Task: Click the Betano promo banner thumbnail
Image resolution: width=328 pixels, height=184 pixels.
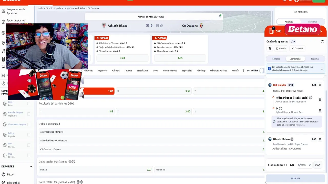Action: point(46,85)
